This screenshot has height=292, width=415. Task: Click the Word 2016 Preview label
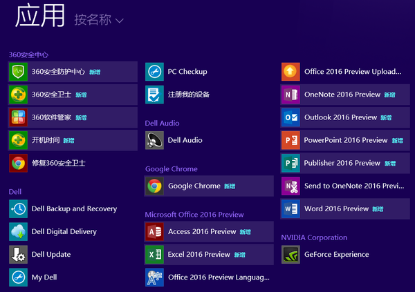(x=336, y=208)
